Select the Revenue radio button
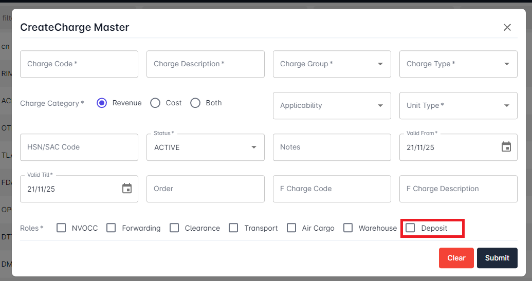532x281 pixels. (102, 103)
